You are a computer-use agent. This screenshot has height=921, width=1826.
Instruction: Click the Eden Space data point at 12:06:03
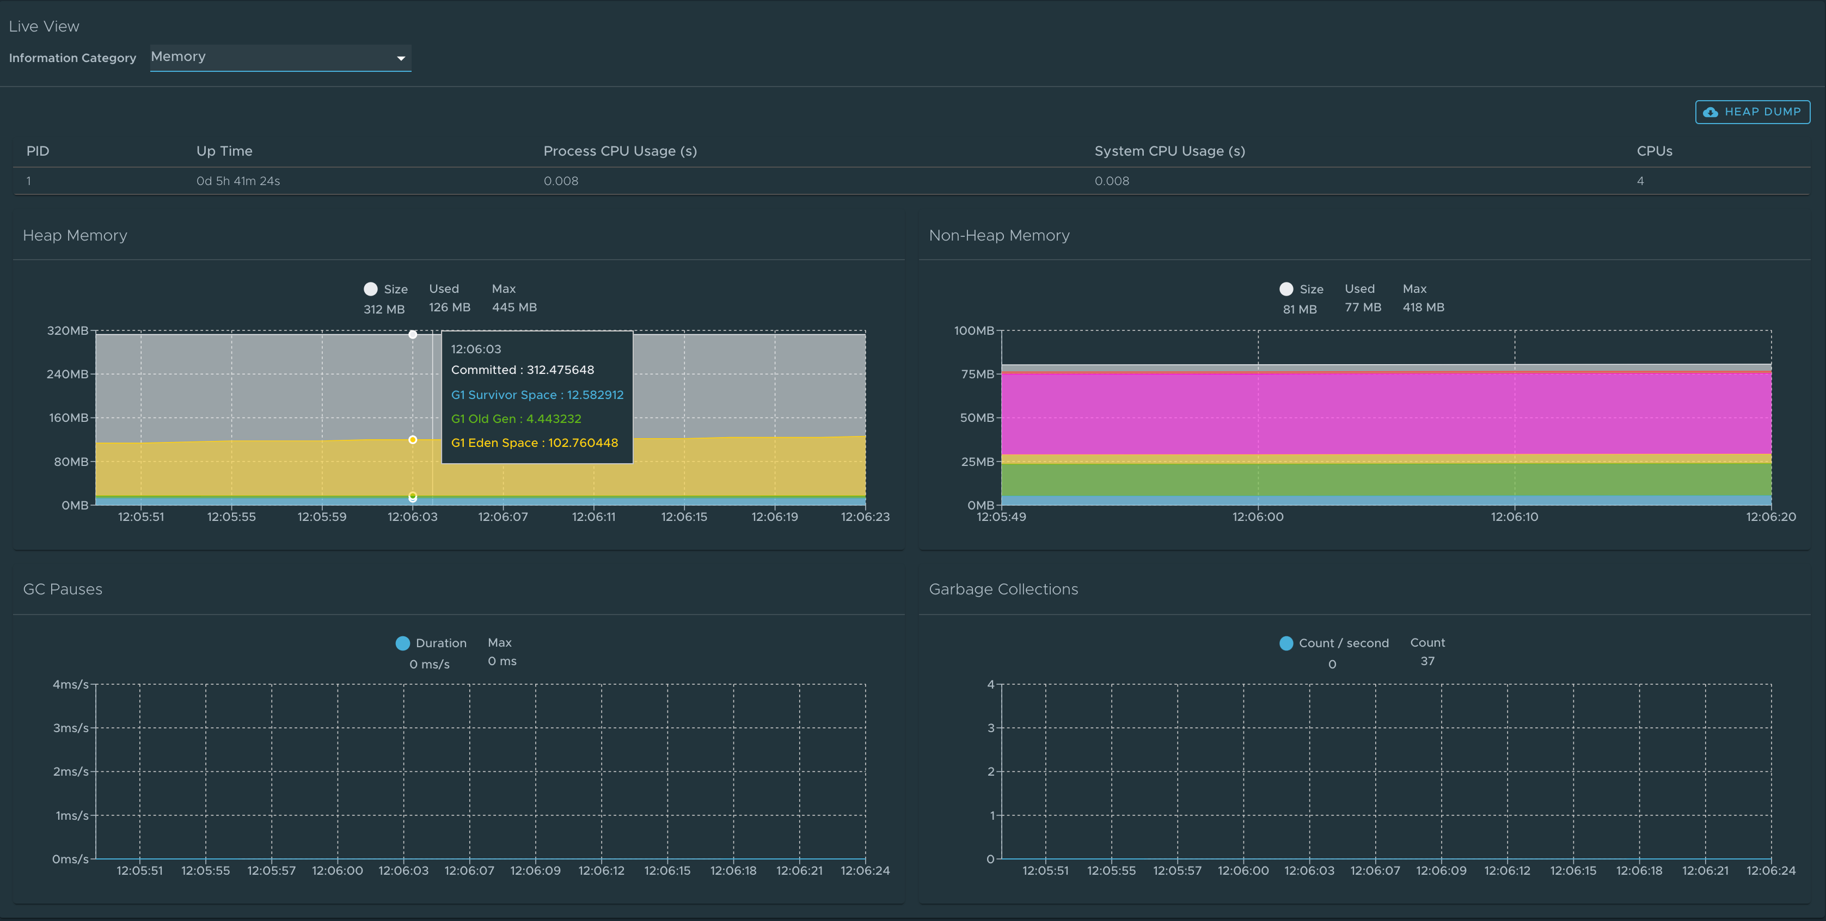413,440
